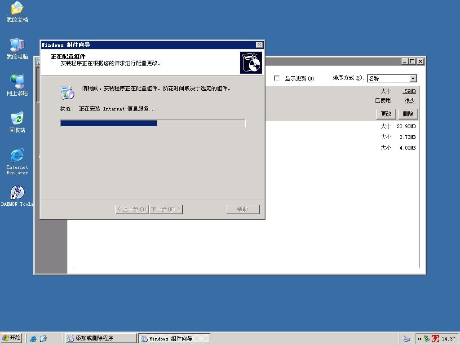The width and height of the screenshot is (460, 345).
Task: Click the 正在配置组件 heading in the wizard
Action: click(68, 56)
